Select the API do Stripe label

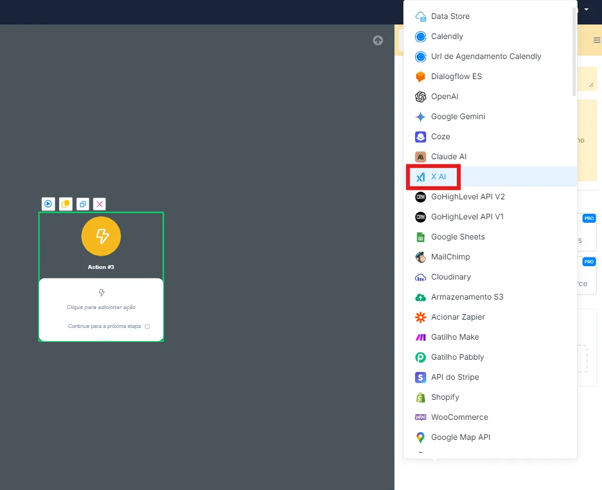click(x=455, y=377)
